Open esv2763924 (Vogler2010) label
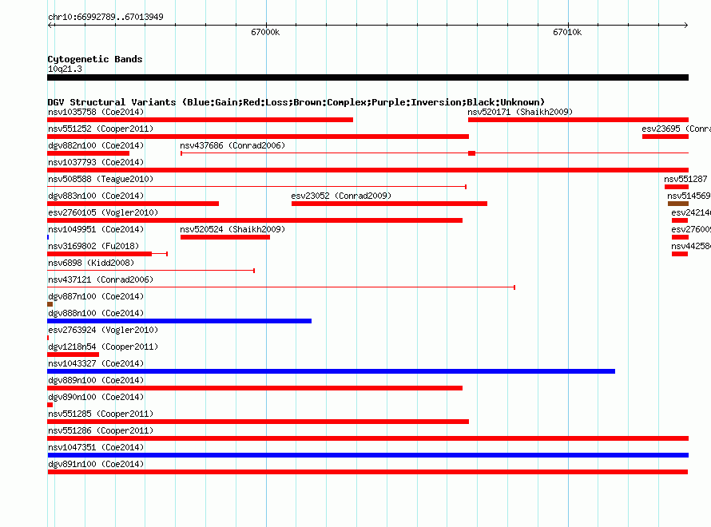 pos(103,330)
